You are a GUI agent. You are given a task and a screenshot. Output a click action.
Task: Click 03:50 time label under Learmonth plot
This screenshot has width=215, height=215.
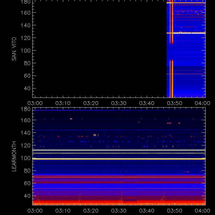[x=174, y=211]
